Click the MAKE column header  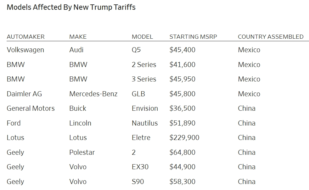tap(78, 37)
